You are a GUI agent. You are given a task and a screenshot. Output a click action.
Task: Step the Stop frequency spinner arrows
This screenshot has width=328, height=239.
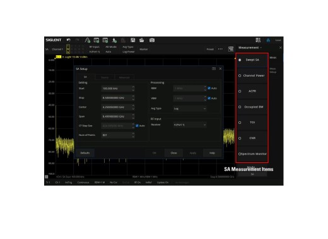(x=133, y=97)
